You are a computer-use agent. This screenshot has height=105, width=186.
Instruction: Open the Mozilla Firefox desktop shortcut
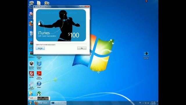(x=31, y=25)
